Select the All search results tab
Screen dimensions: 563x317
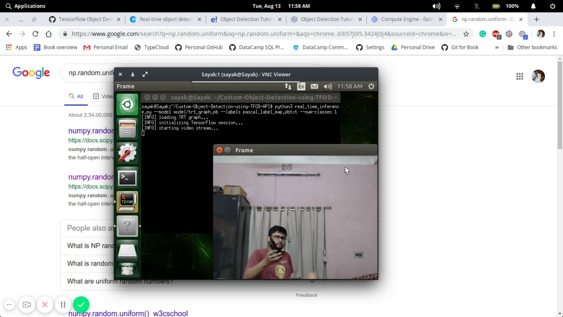(76, 96)
